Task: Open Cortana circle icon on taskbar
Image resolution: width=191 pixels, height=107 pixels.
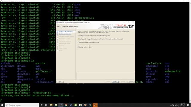Action: 41,105
